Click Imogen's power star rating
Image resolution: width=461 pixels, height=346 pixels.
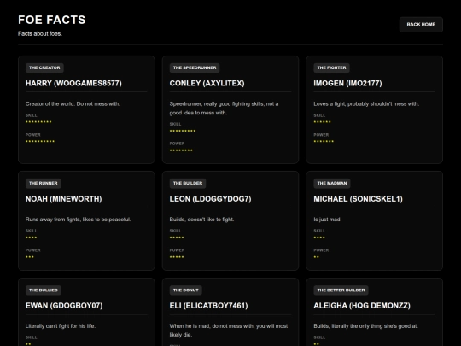(324, 141)
